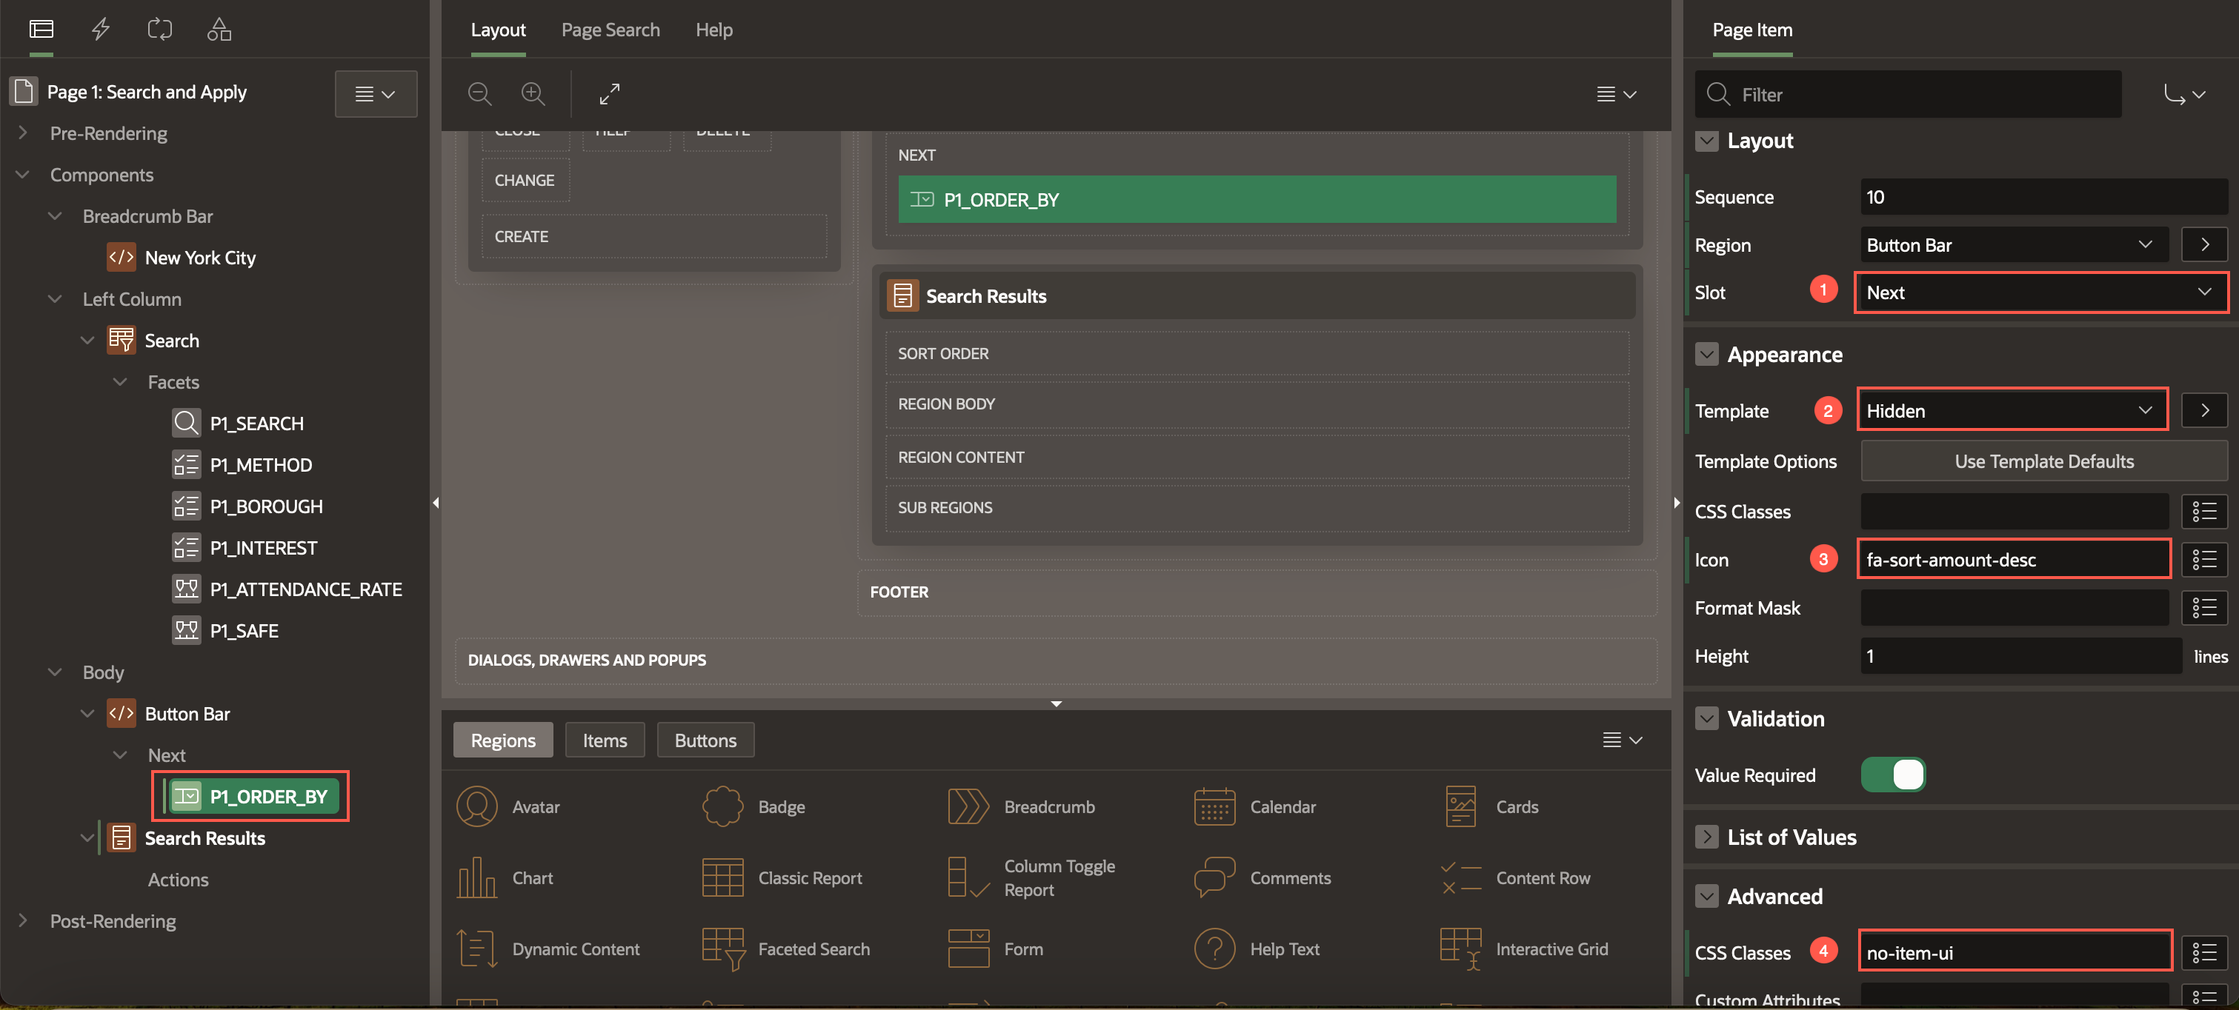Screen dimensions: 2239x1010
Task: Toggle the Value Required switch
Action: 1893,775
